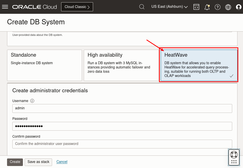Image resolution: width=243 pixels, height=168 pixels.
Task: Open the US East (Ashburn) region dropdown
Action: 169,7
